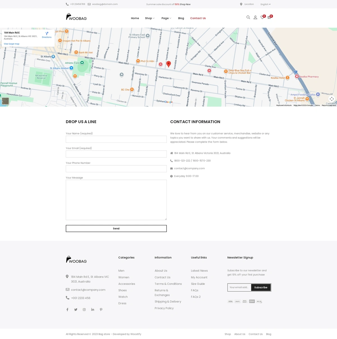
Task: Open the Instagram icon in footer
Action: [x=84, y=310]
